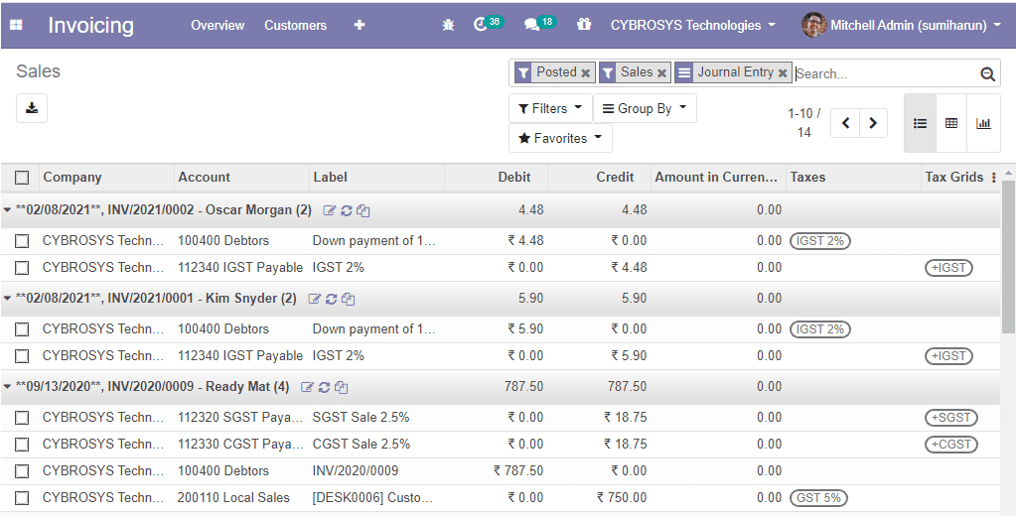Open the Favorites dropdown
Viewport: 1017px width, 517px height.
(560, 138)
